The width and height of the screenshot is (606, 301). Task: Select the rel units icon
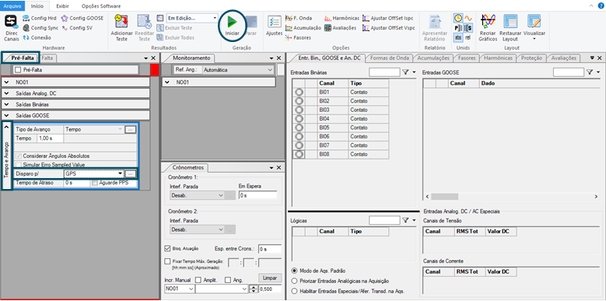pyautogui.click(x=468, y=37)
